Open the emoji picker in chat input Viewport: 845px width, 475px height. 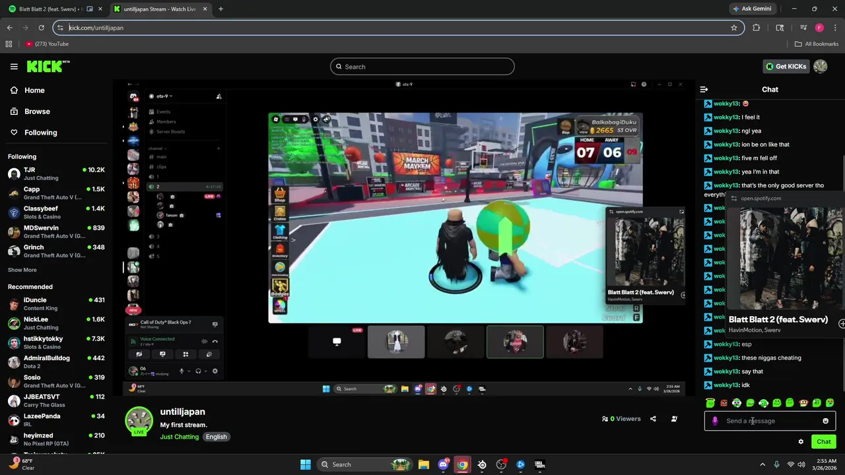(825, 421)
